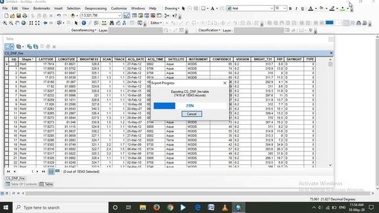Viewport: 379px width, 213px height.
Task: Close the Export Progress dialog
Action: tap(225, 83)
